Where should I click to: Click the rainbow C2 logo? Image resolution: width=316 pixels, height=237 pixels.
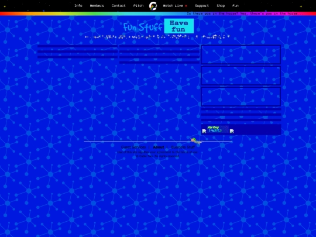point(153,6)
